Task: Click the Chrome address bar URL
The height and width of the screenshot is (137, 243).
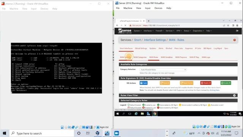Action: click(x=161, y=25)
